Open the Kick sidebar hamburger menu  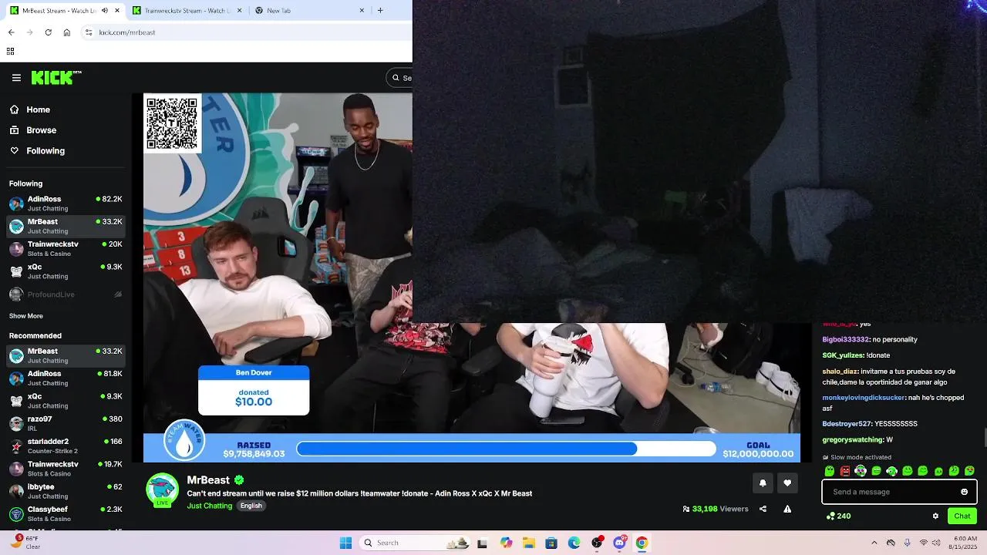(x=16, y=78)
